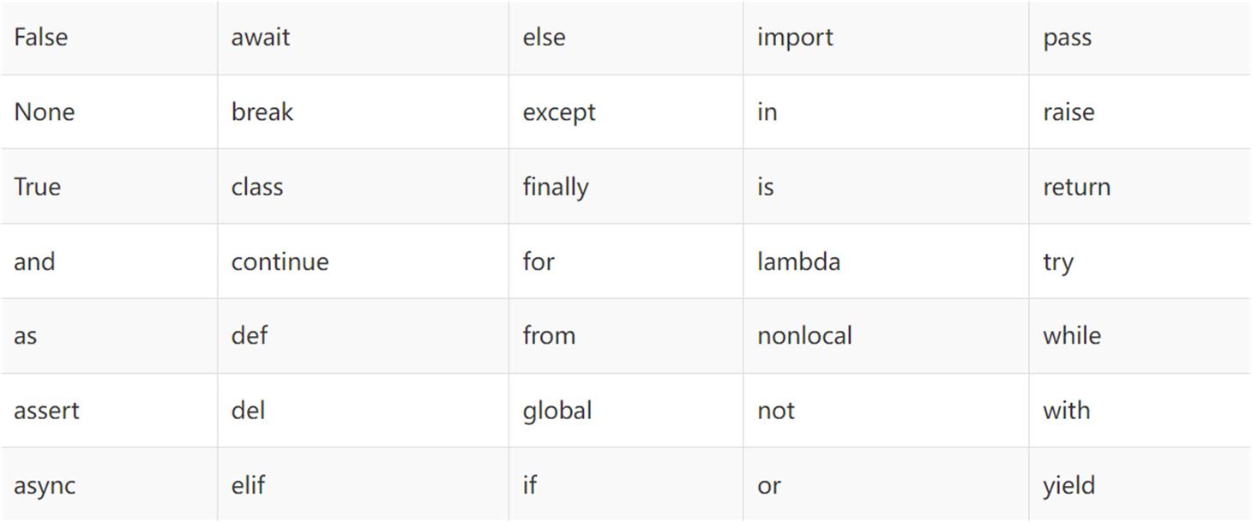
Task: Click the 'lambda' keyword
Action: click(798, 261)
